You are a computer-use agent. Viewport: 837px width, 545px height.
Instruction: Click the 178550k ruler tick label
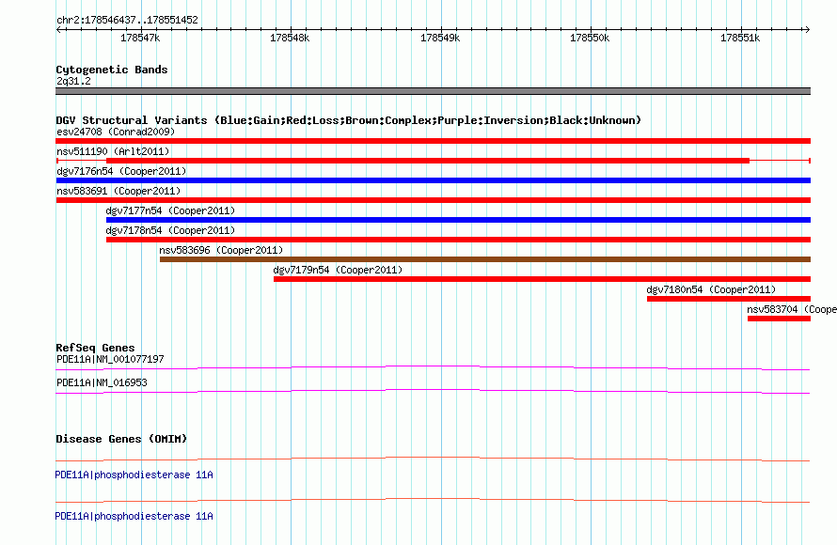[590, 38]
